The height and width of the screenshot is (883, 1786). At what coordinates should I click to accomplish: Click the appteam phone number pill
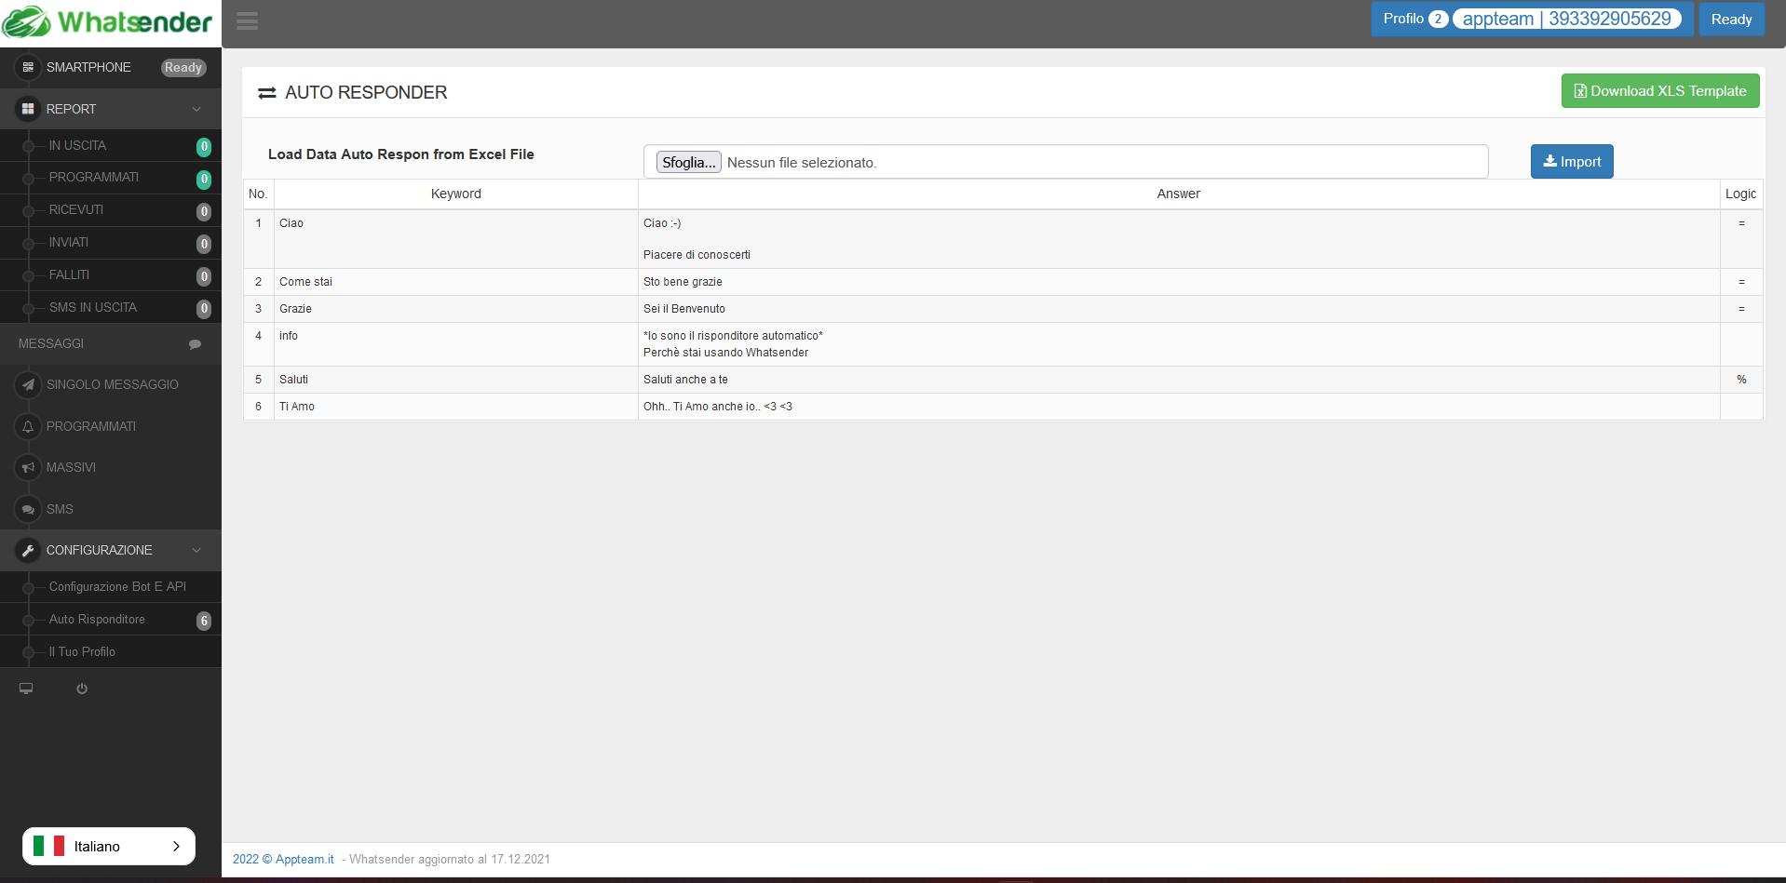coord(1567,19)
